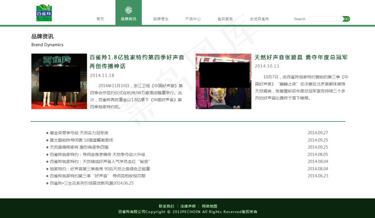The image size is (375, 218).
Task: Open news item 黄金荣誉争夺战 天然实力冠军夜
Action: click(x=79, y=133)
